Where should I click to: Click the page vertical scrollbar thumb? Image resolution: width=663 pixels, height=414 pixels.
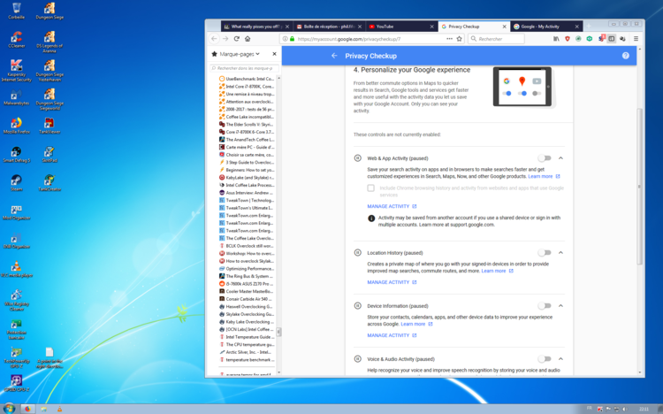(639, 187)
